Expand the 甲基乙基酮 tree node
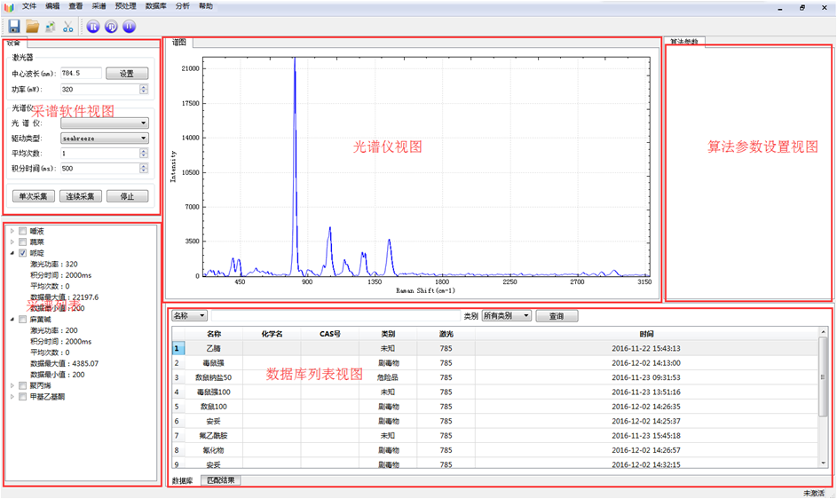 coord(12,397)
